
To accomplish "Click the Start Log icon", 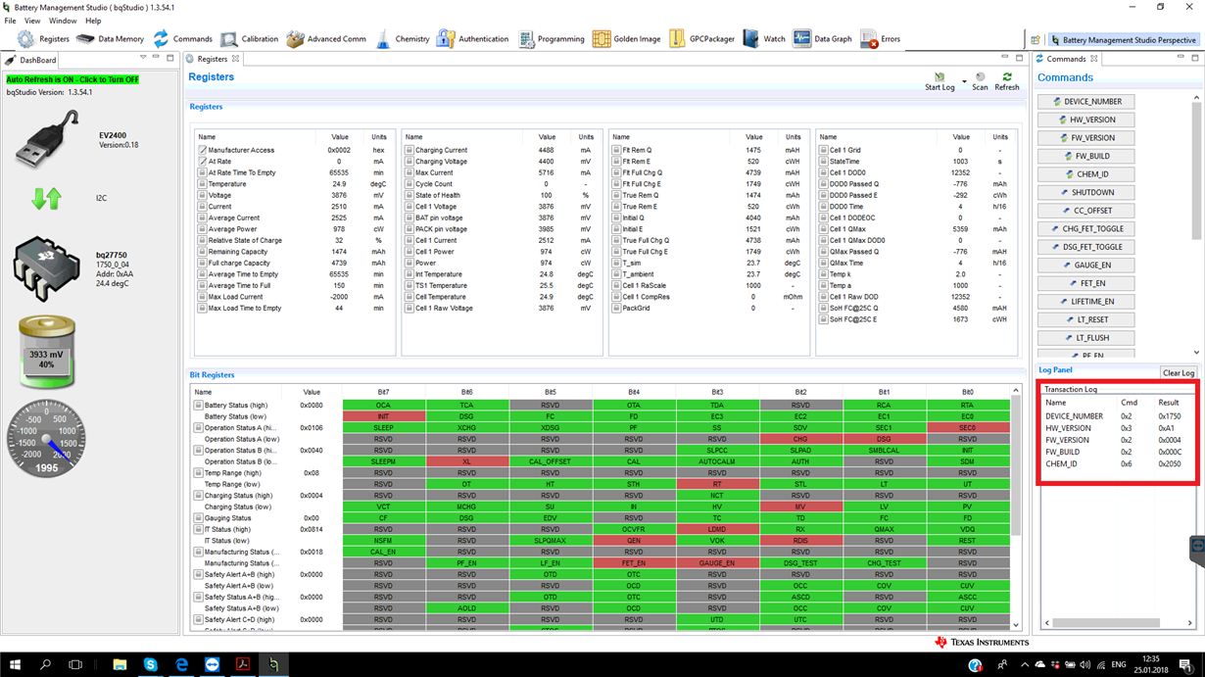I will [x=940, y=76].
